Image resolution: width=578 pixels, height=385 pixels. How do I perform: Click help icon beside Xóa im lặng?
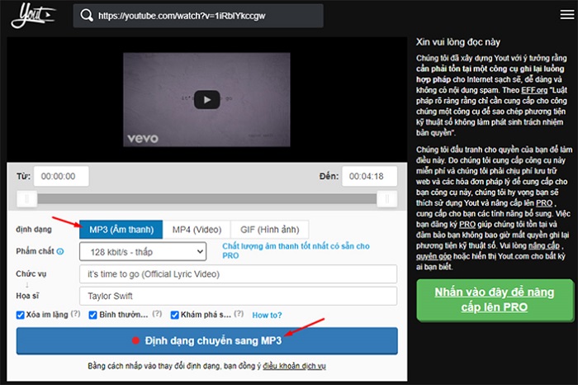76,315
